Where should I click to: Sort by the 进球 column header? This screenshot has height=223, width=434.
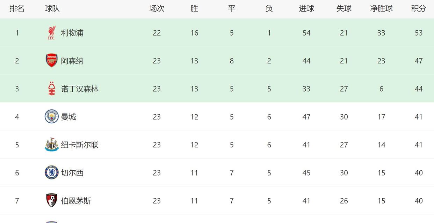(x=306, y=8)
